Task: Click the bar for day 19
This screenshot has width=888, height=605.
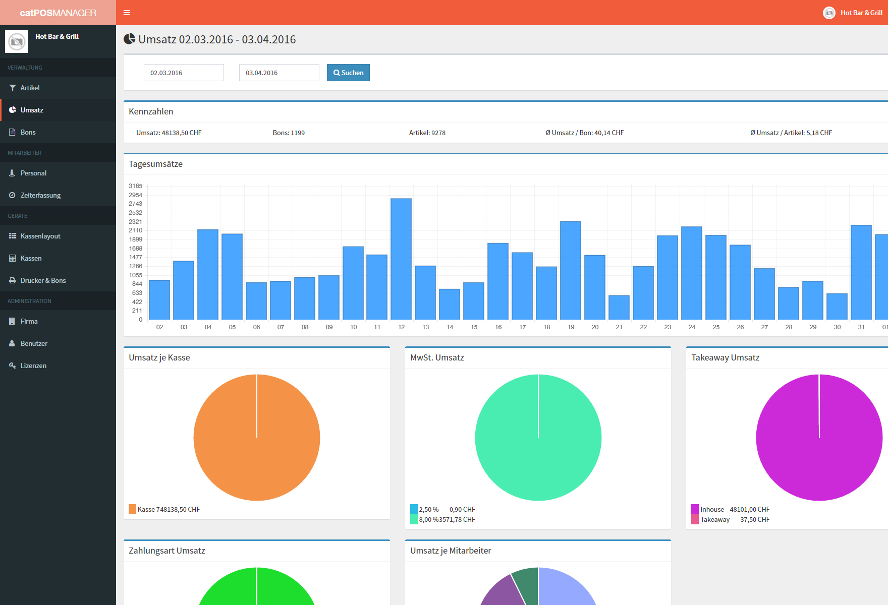Action: (x=571, y=271)
